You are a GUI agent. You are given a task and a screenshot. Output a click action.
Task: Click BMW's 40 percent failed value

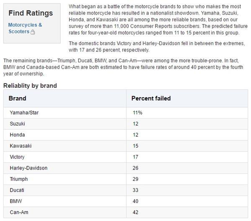(136, 201)
